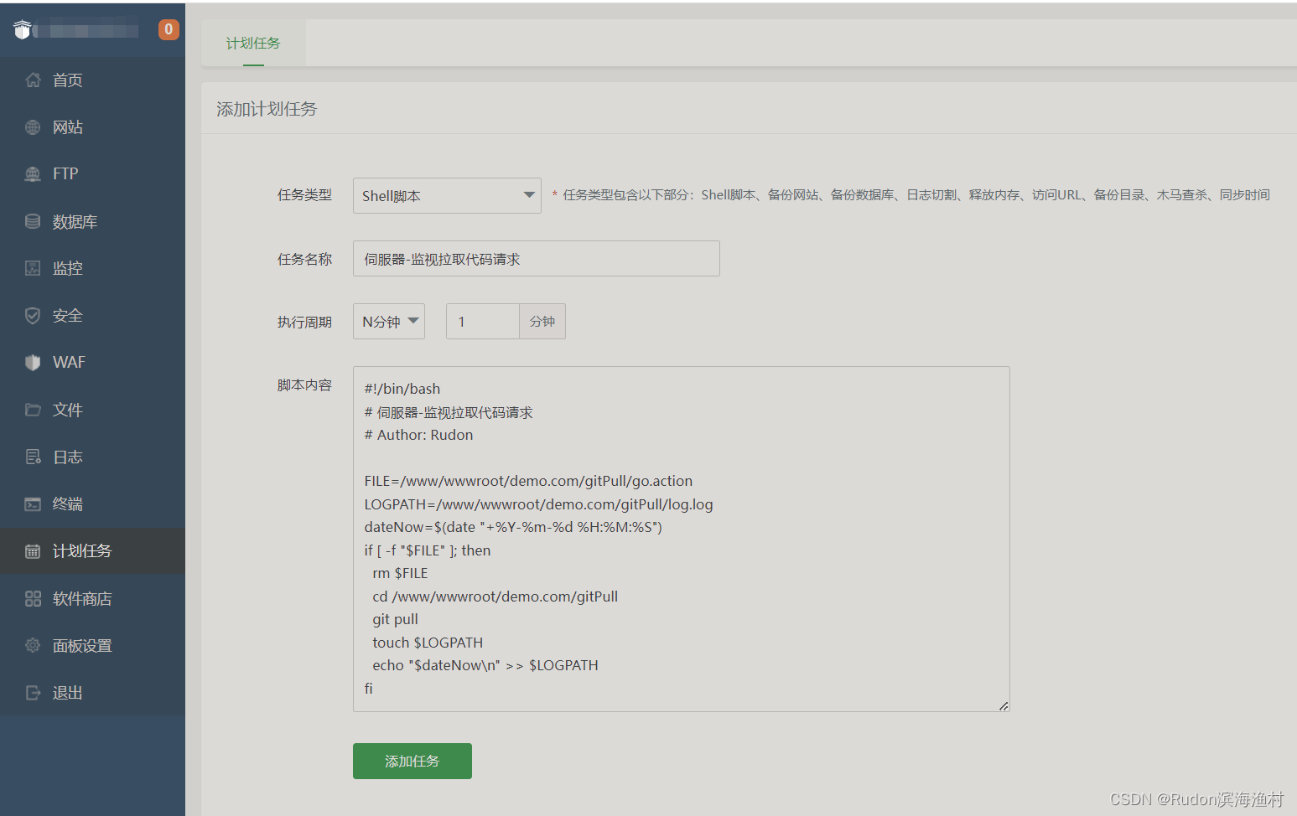This screenshot has height=816, width=1297.
Task: Open the 终端 menu item
Action: [x=92, y=504]
